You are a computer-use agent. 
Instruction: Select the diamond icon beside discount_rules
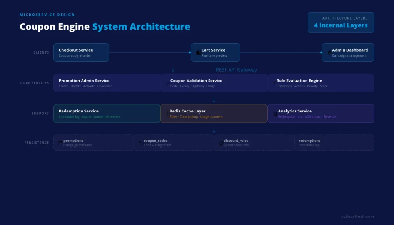pyautogui.click(x=220, y=143)
